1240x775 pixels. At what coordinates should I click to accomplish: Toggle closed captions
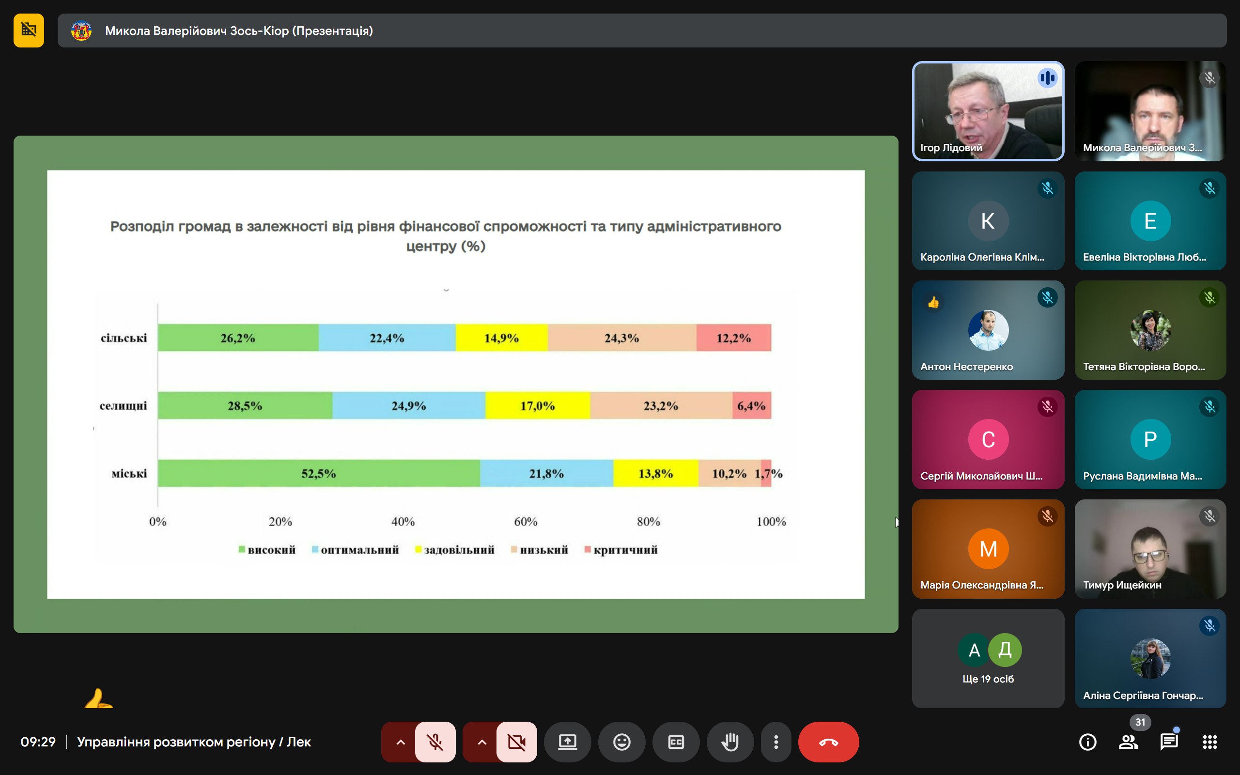pos(675,742)
